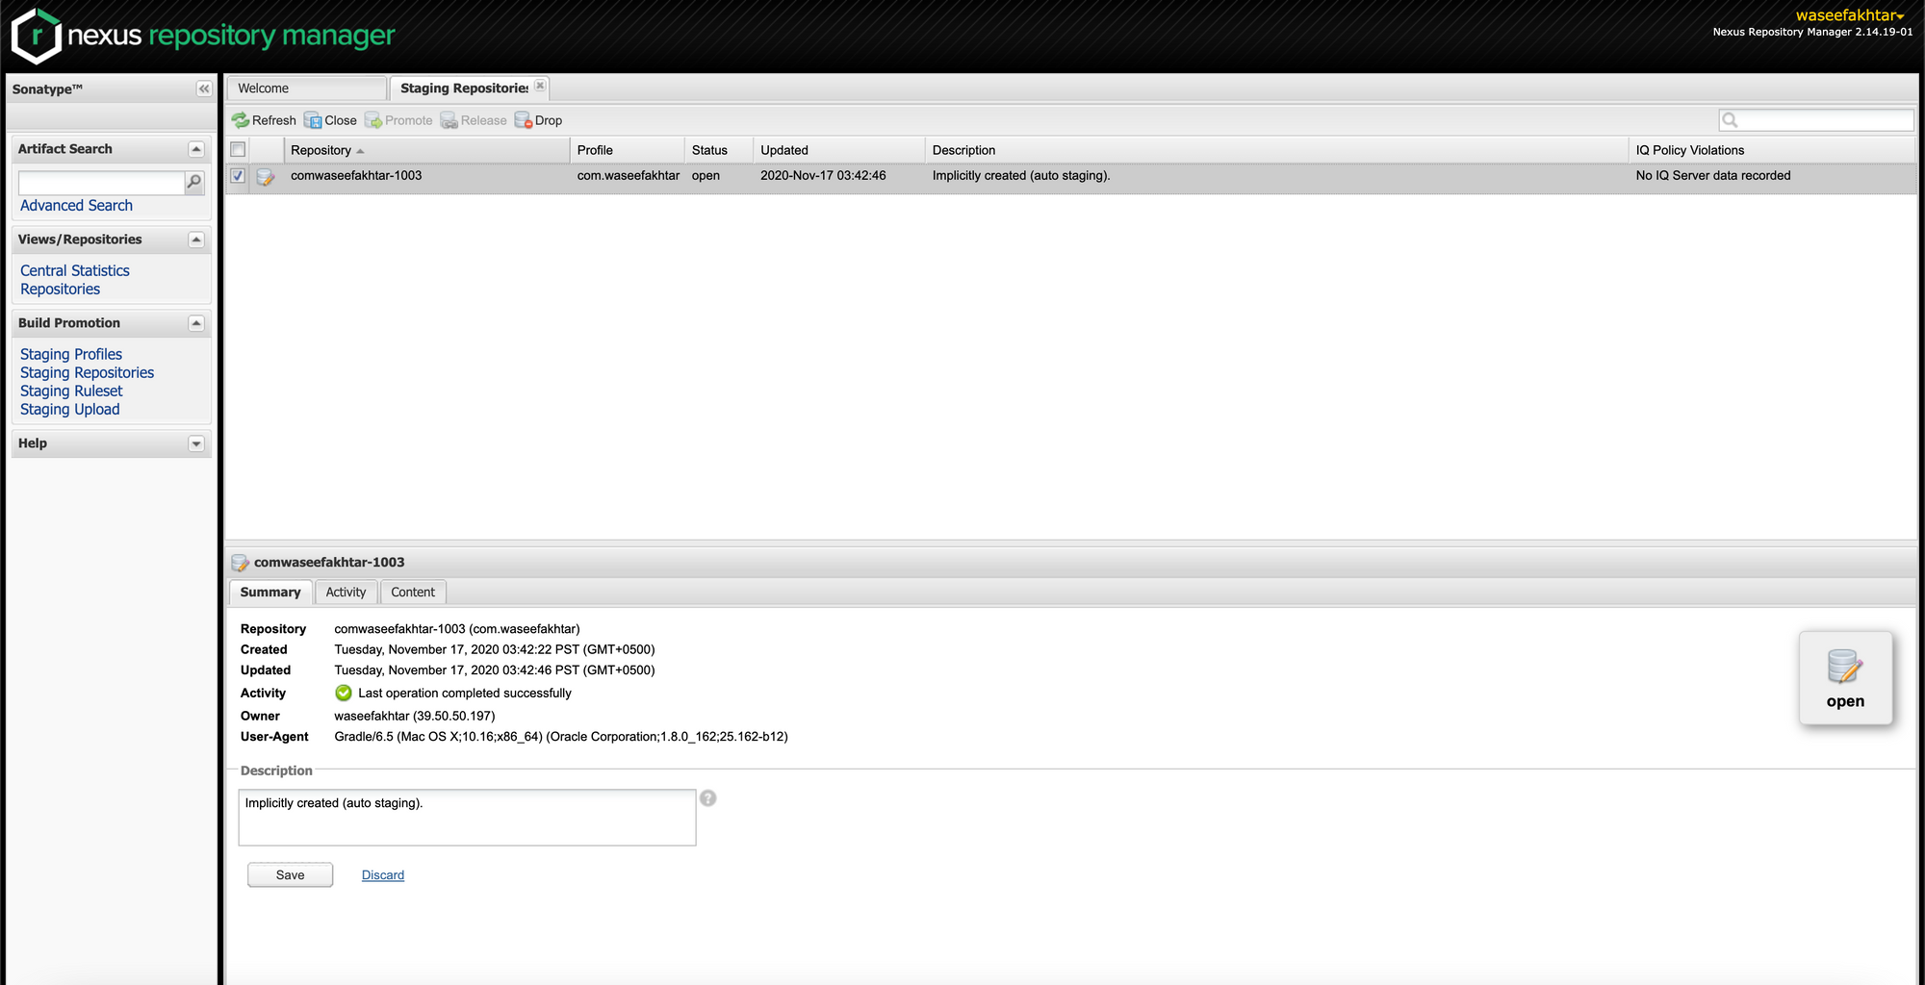Collapse the Sonatype sidebar panel
This screenshot has height=985, width=1925.
[x=204, y=88]
